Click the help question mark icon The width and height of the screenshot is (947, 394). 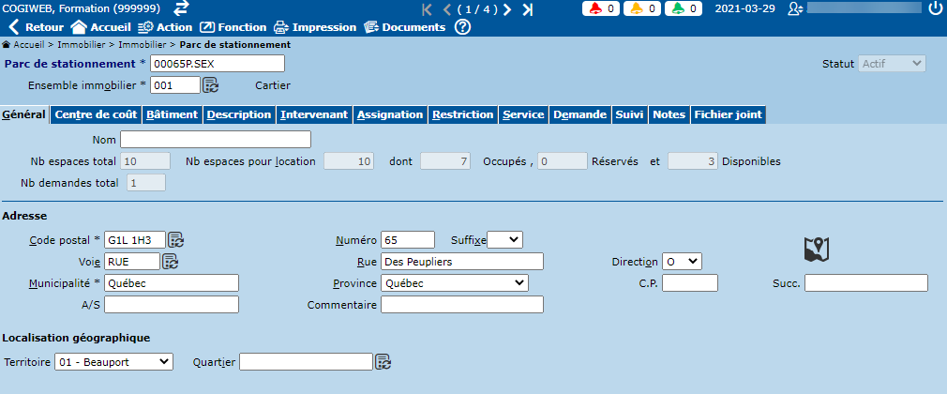tap(462, 27)
